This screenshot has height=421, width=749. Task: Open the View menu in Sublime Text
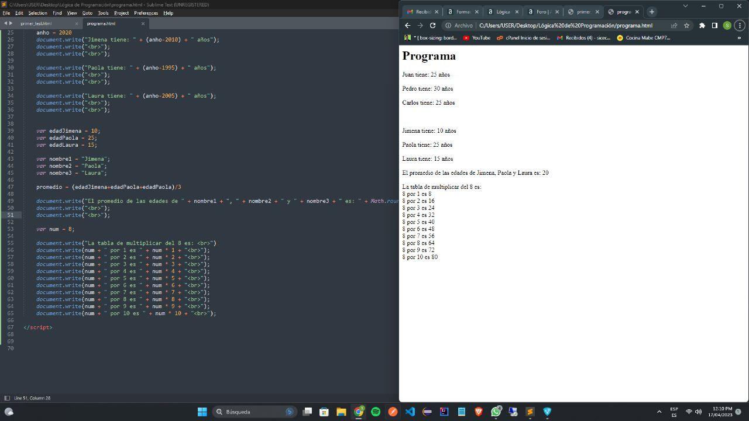coord(72,13)
